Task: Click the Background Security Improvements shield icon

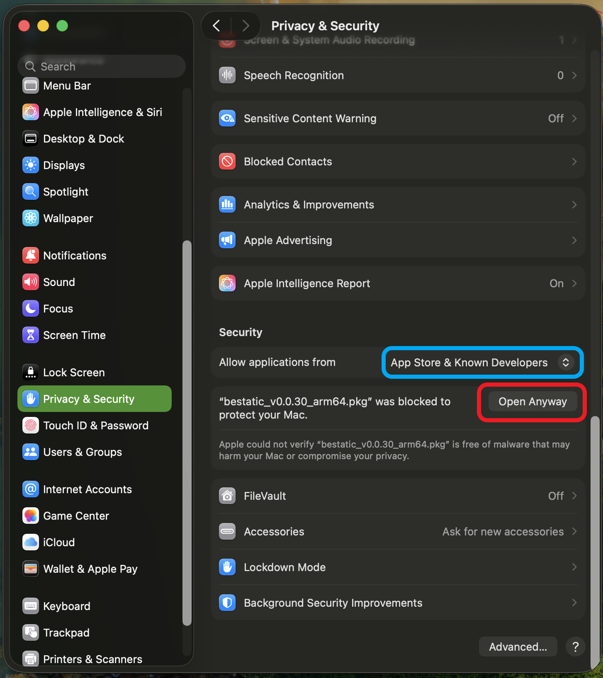Action: pyautogui.click(x=227, y=603)
